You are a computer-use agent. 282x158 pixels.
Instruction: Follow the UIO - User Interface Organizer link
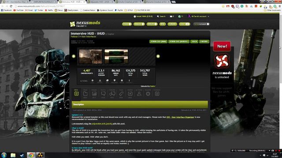coord(180,117)
